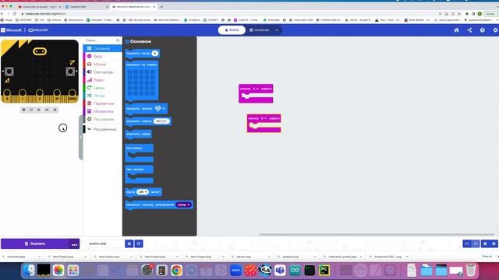Expand the Расширенные (Advanced) section
The image size is (499, 280).
coord(102,129)
